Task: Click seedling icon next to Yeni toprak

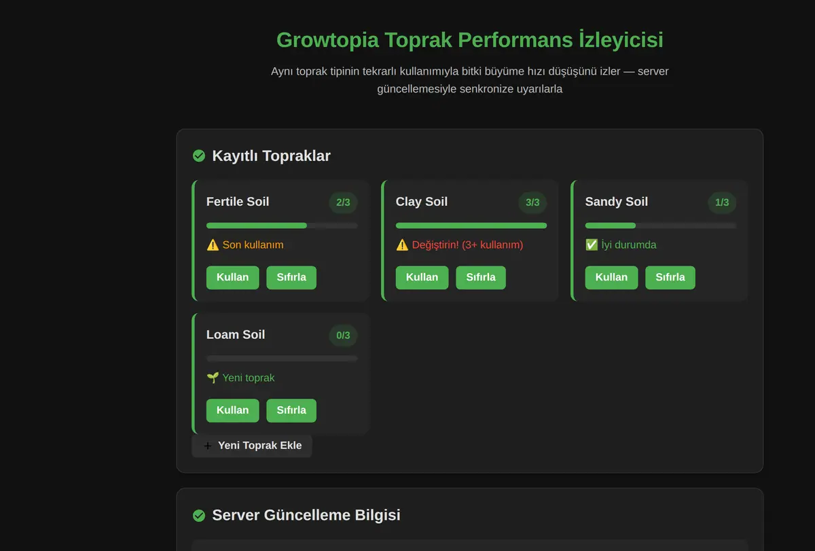Action: click(x=213, y=378)
